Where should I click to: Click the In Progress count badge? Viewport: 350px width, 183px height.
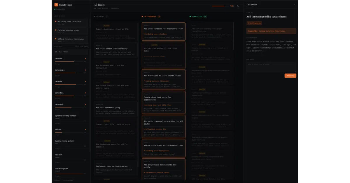(159, 17)
